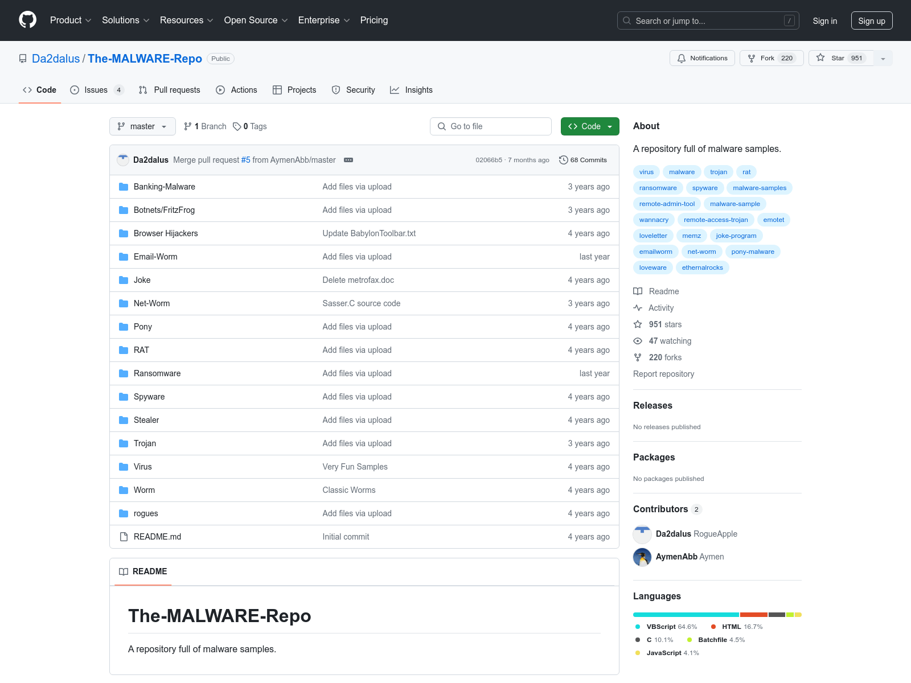The width and height of the screenshot is (911, 683).
Task: Click the cyan VBScript segment in language bar
Action: (x=686, y=615)
